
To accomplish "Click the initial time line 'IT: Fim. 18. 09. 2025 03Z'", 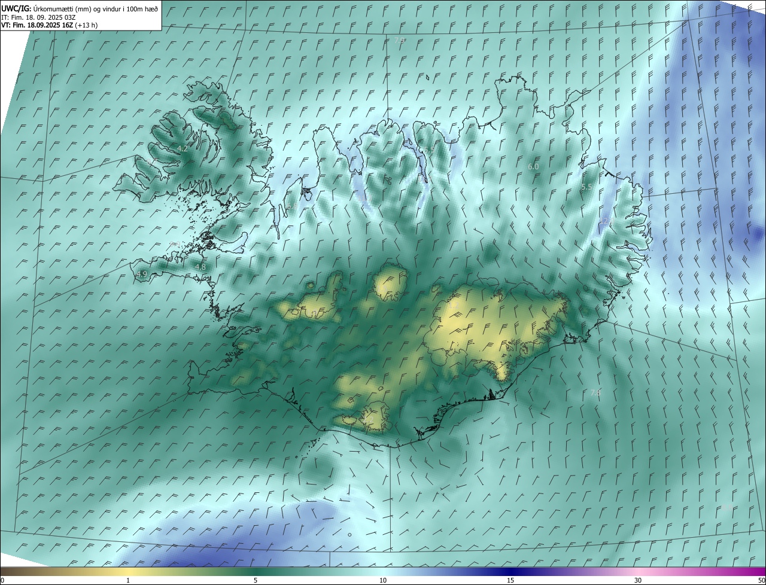I will (x=38, y=17).
